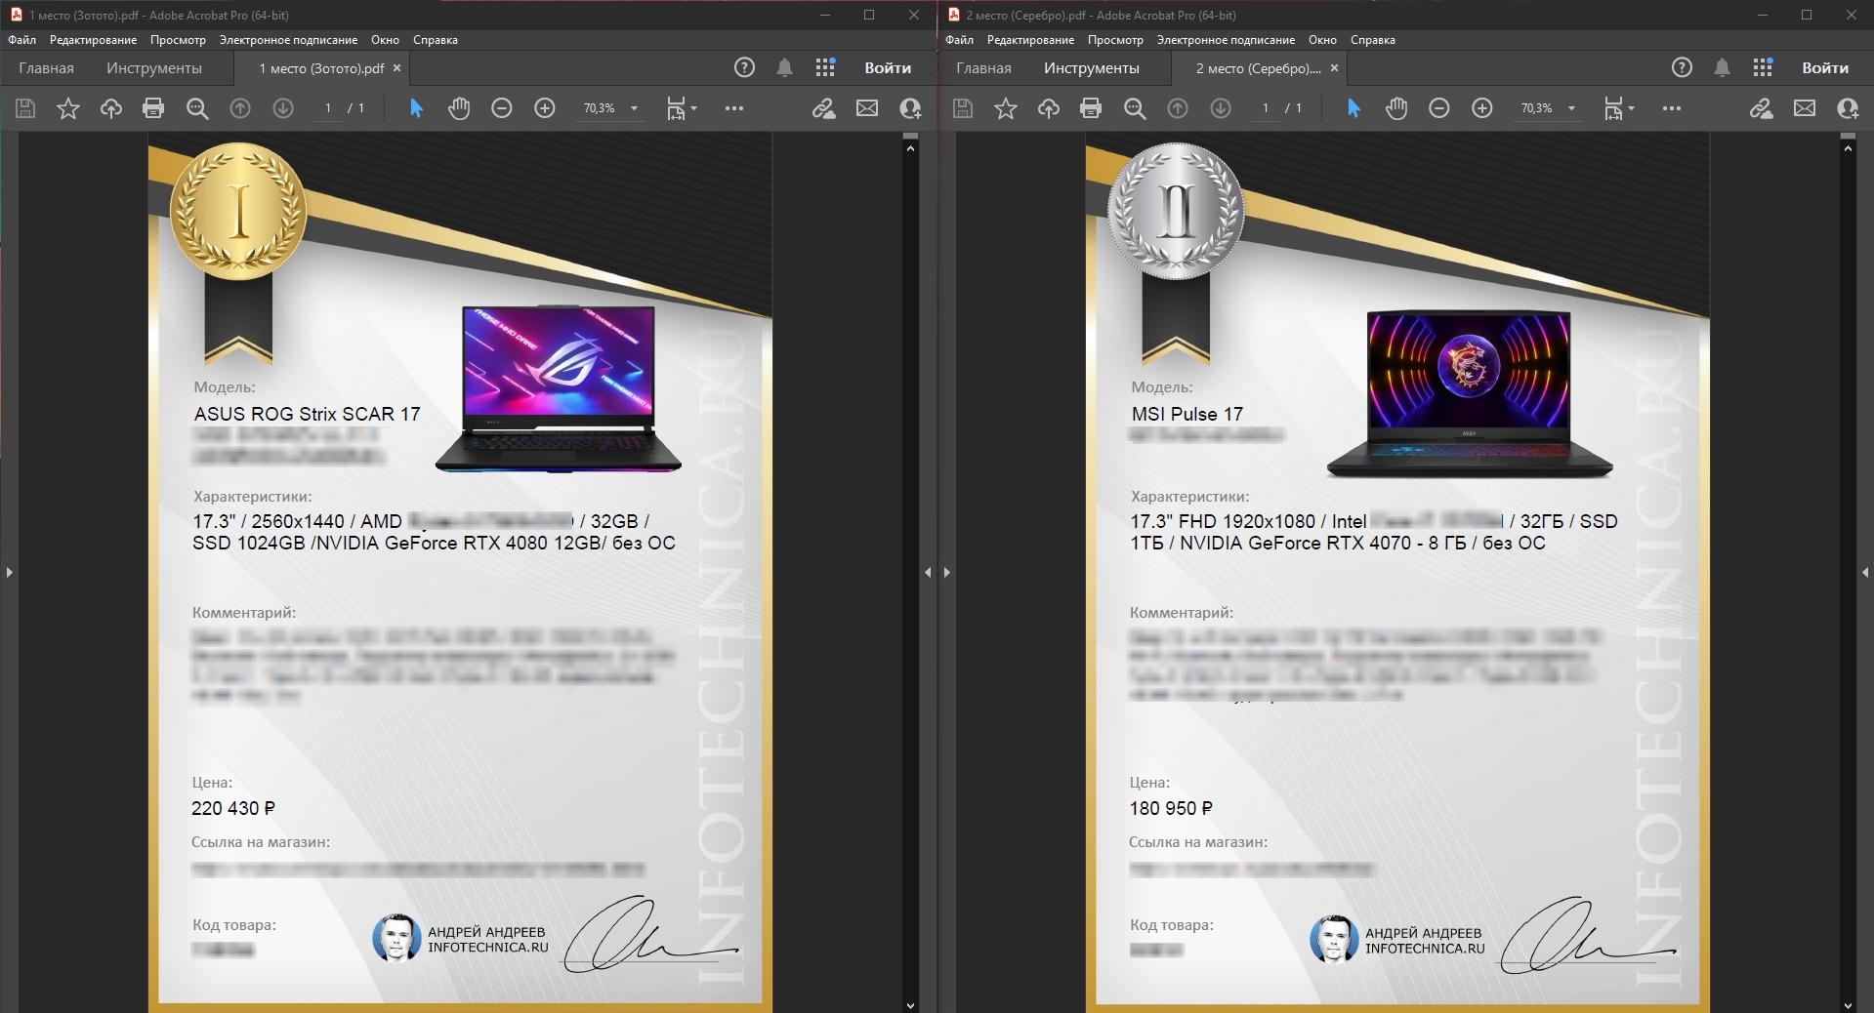Print the gold PDF in left window
The width and height of the screenshot is (1874, 1013).
[153, 108]
